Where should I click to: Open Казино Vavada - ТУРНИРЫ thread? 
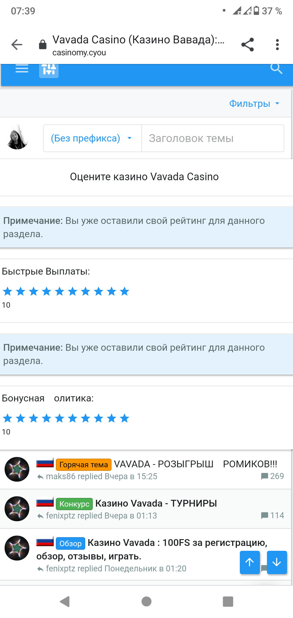tap(156, 503)
